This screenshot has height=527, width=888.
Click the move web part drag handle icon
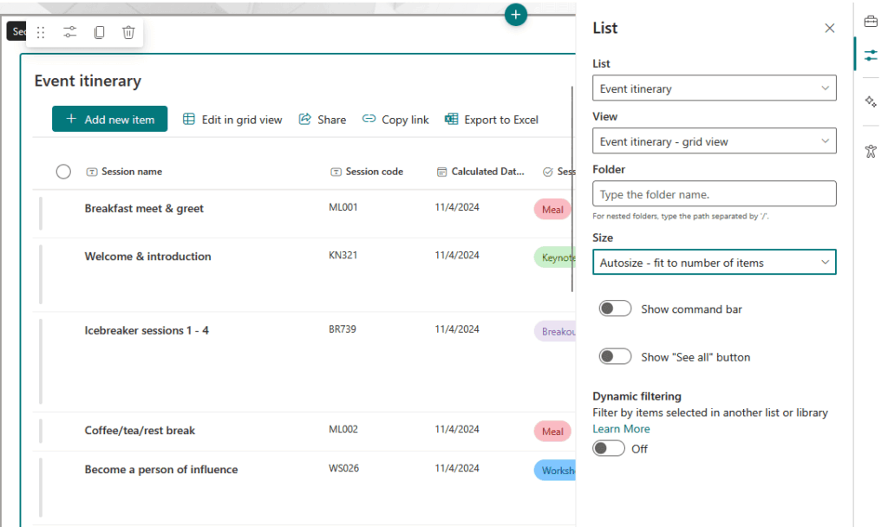point(41,32)
